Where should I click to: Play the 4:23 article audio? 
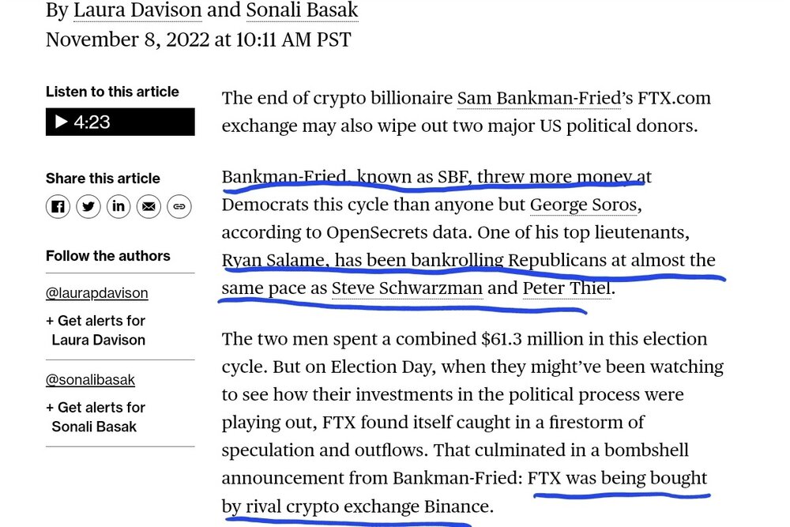pyautogui.click(x=119, y=122)
